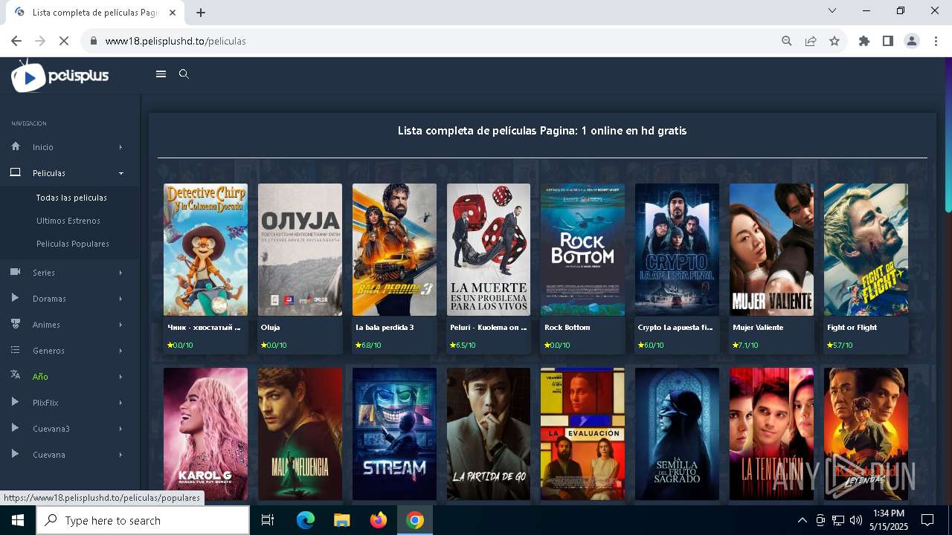Click the Animes mask icon
The image size is (952, 535).
[16, 324]
